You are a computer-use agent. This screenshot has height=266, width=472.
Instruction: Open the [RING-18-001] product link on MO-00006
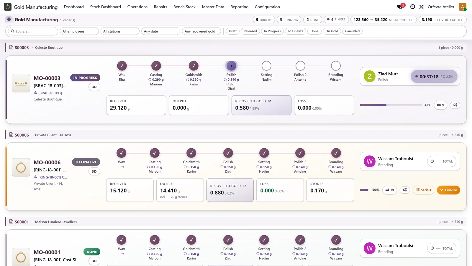click(x=50, y=177)
